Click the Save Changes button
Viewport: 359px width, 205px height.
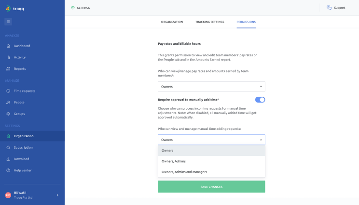pyautogui.click(x=211, y=187)
